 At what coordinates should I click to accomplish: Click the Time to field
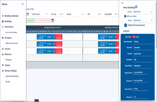tap(140, 97)
